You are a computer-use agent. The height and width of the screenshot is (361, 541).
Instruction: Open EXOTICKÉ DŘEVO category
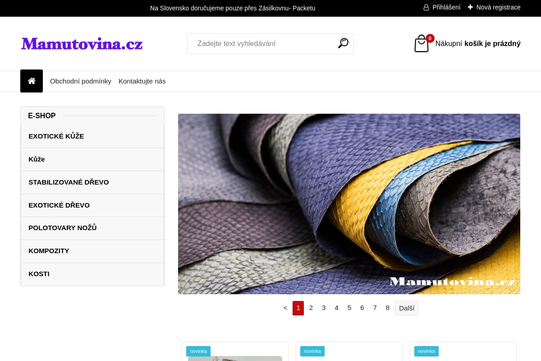(59, 205)
